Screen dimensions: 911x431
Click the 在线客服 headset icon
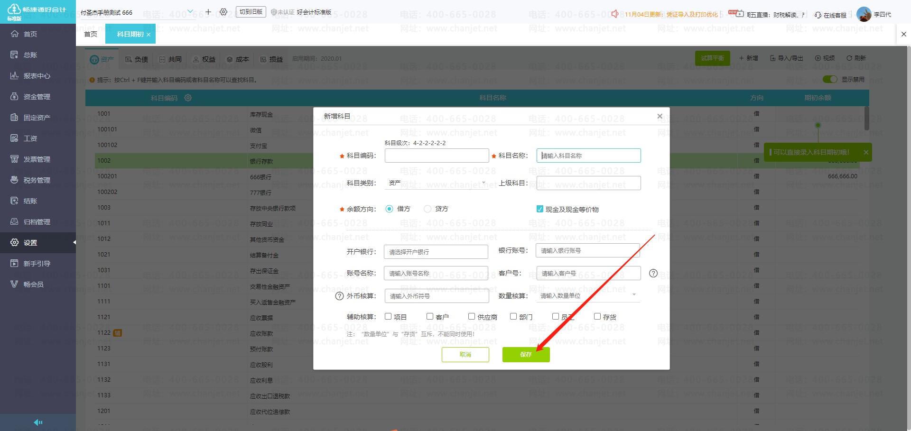(x=818, y=15)
